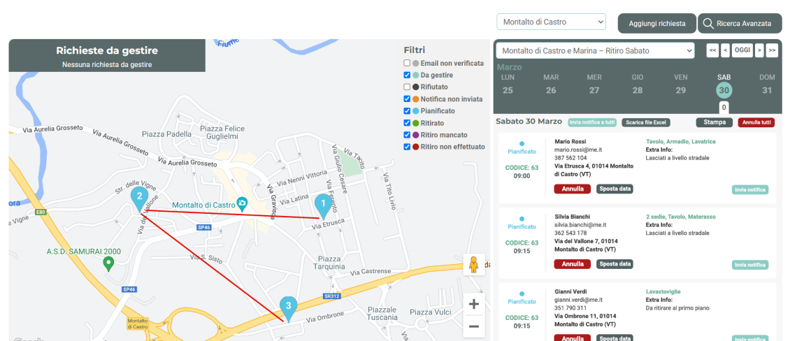Click map marker number 1
Screen dimensions: 804x341
(322, 205)
